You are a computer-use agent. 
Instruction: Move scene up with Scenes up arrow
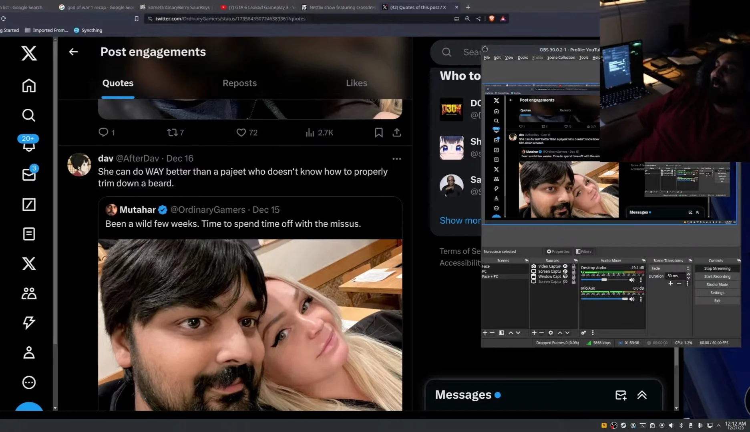(x=511, y=333)
